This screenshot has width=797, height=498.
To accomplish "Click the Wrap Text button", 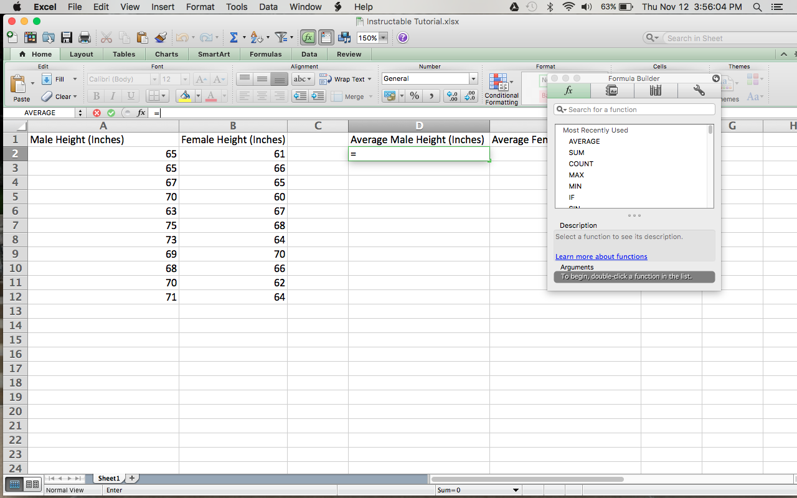I will [346, 79].
